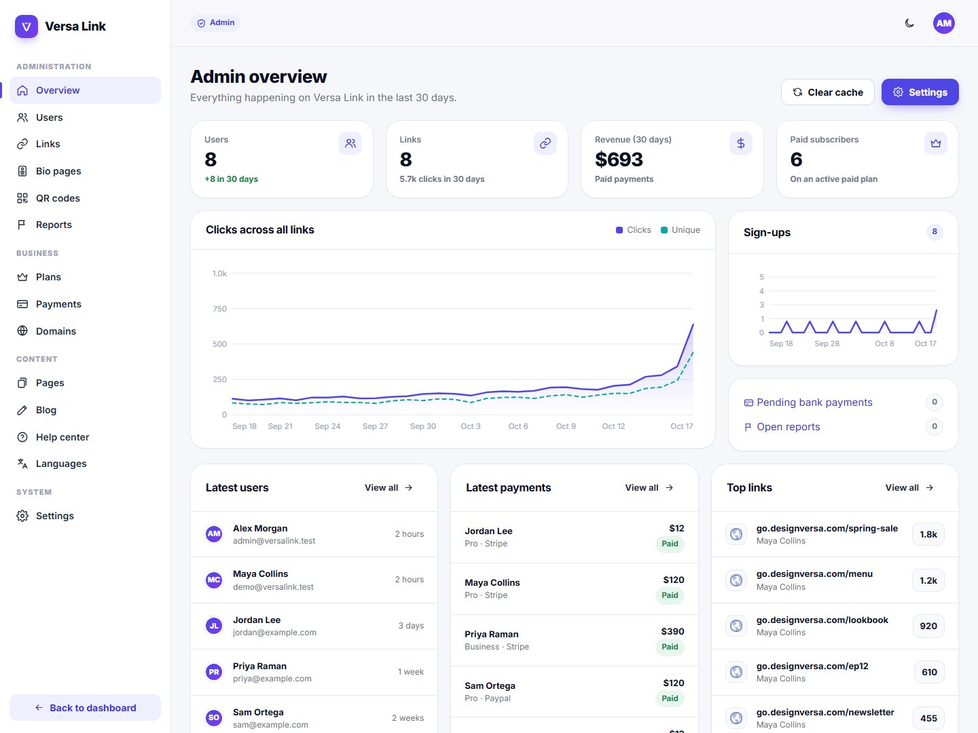Open Pending bank payments link
The height and width of the screenshot is (733, 978).
[808, 402]
